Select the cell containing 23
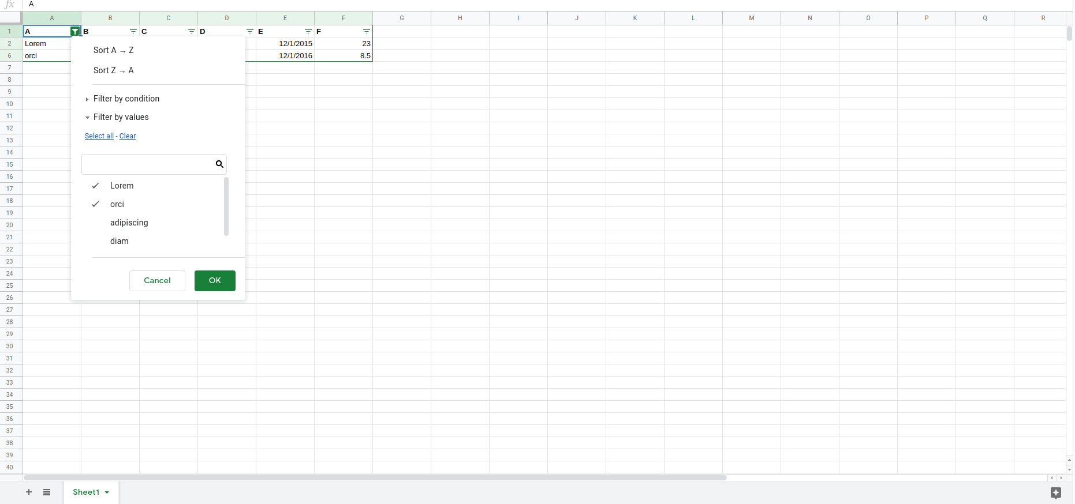The image size is (1075, 504). tap(344, 44)
